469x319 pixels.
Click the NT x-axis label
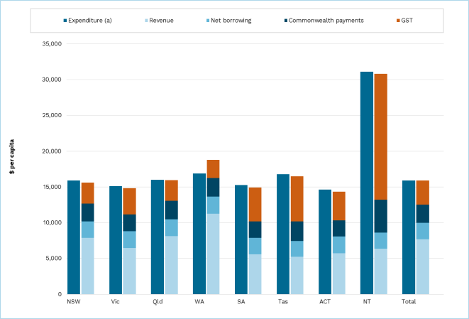(367, 302)
